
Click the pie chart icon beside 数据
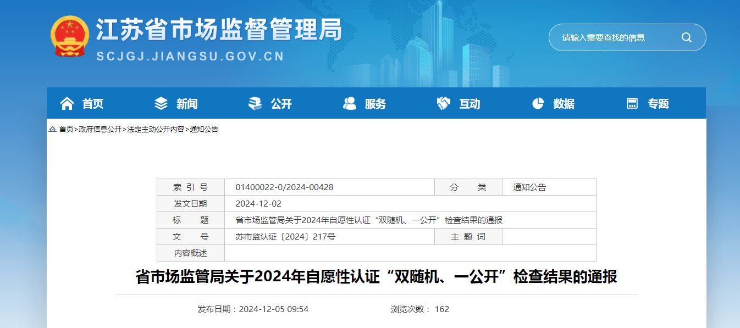click(x=538, y=103)
